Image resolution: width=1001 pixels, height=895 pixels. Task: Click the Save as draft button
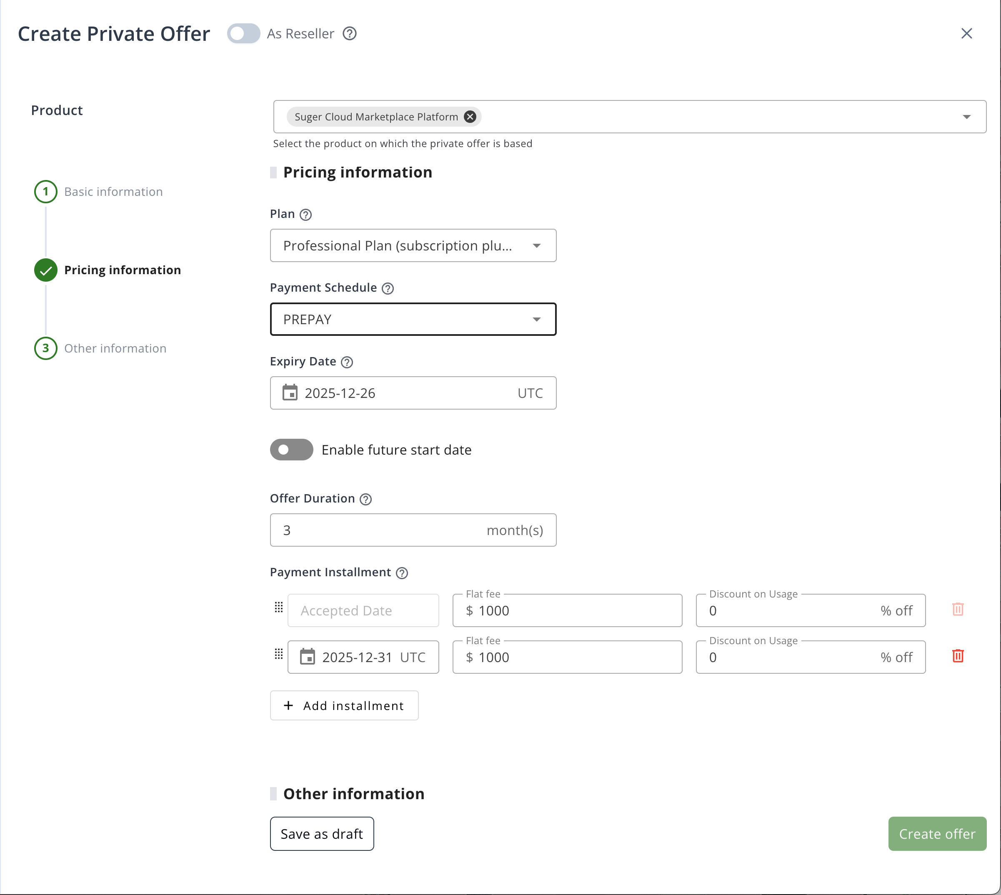(321, 833)
